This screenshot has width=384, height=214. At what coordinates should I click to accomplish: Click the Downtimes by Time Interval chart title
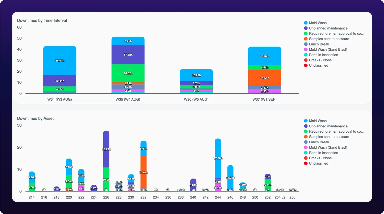coord(42,20)
